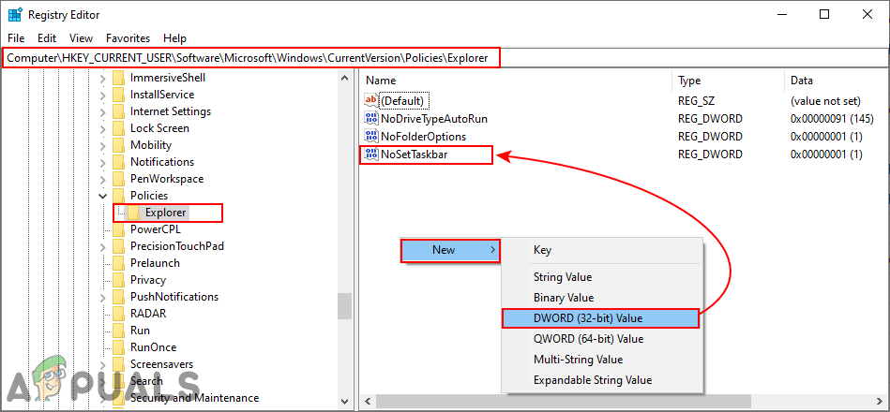Open the File menu
Viewport: 890px width, 412px height.
(17, 38)
